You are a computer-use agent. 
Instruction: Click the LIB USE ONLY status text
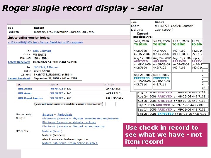(115, 98)
